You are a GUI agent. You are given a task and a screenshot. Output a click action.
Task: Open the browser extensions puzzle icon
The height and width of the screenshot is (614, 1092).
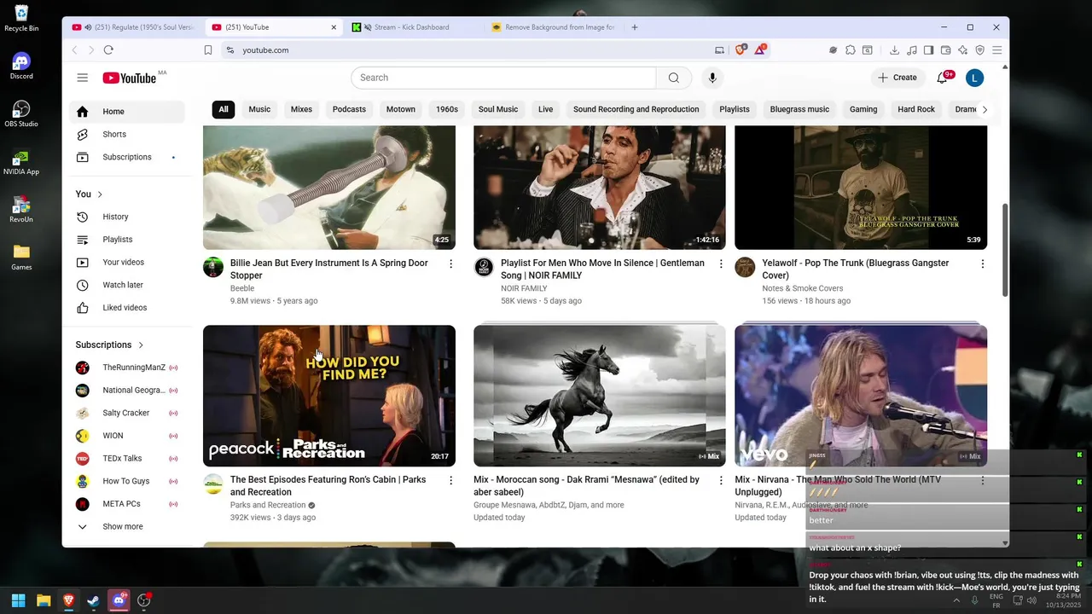(x=850, y=50)
